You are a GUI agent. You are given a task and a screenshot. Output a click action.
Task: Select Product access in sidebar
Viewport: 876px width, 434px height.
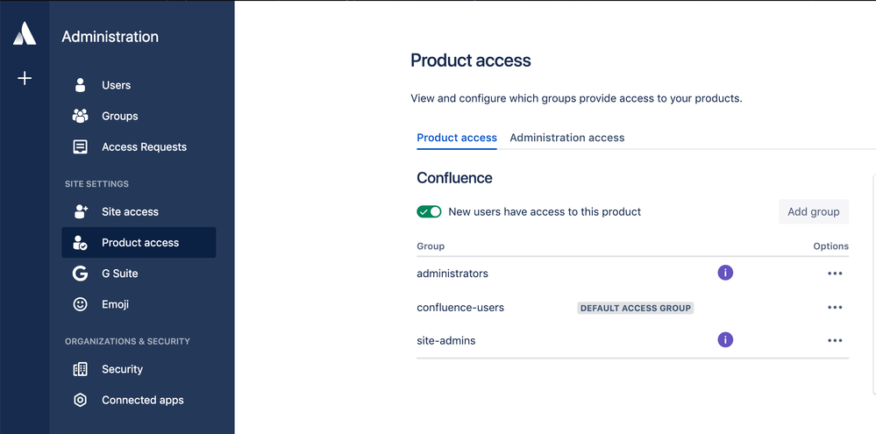coord(139,242)
